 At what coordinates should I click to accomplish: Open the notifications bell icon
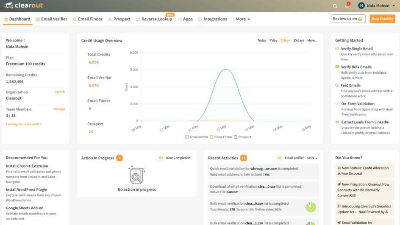click(x=347, y=6)
